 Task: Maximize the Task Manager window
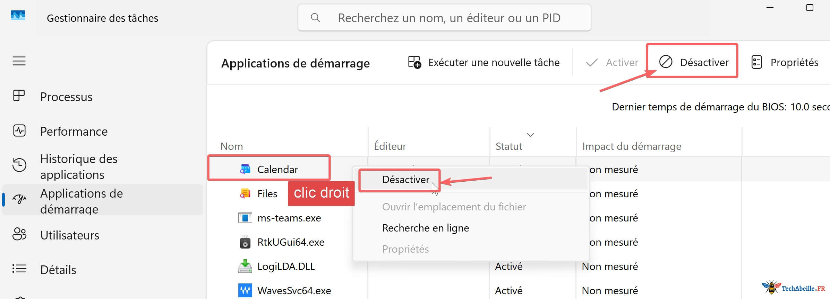click(x=810, y=8)
